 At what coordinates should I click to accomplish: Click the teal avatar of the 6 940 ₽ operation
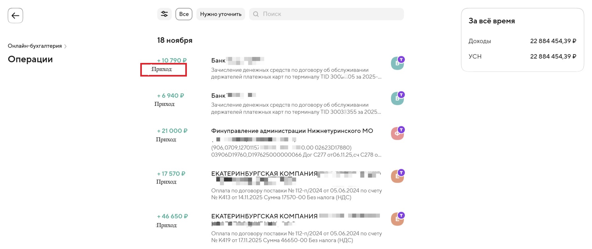pos(397,99)
